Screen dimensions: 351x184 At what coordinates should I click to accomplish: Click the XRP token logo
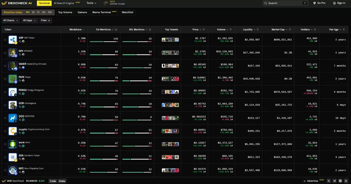tap(13, 40)
